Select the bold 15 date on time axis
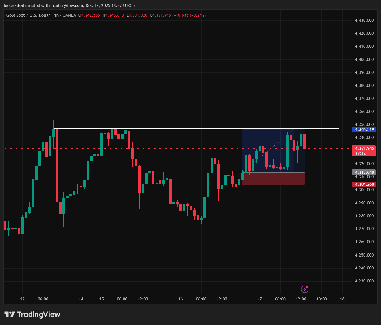The height and width of the screenshot is (325, 381). pos(102,299)
